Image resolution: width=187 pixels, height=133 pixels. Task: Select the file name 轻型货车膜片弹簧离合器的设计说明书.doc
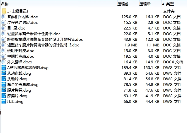pyautogui.click(x=43, y=45)
